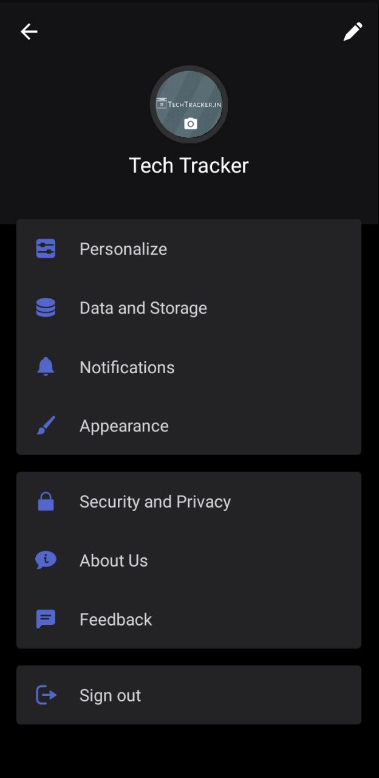This screenshot has height=778, width=379.
Task: Click the Notifications bell icon
Action: (46, 367)
